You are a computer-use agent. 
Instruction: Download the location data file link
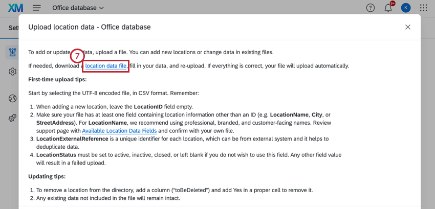tap(105, 66)
